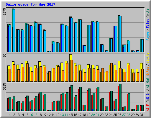Image resolution: width=151 pixels, height=118 pixels.
Task: Click weekend day 6 label
Action: pyautogui.click(x=32, y=115)
